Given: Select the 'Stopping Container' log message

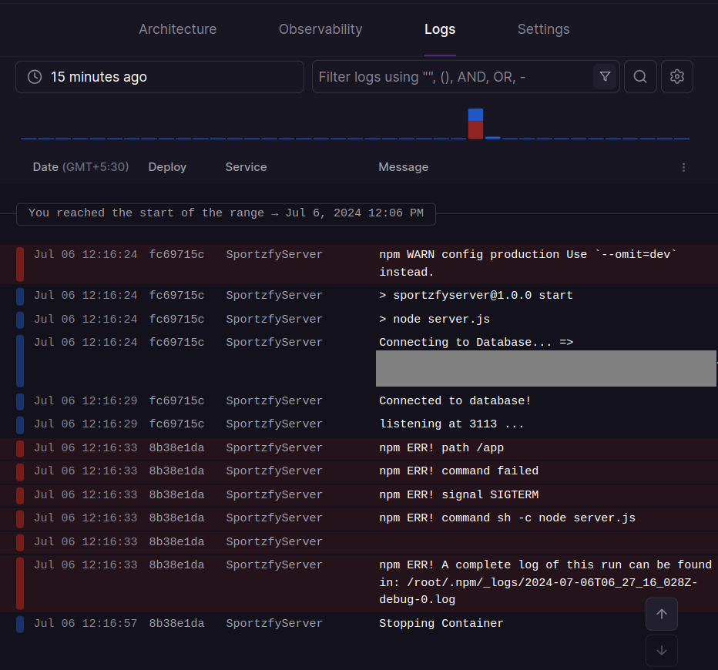Looking at the screenshot, I should click(x=441, y=624).
